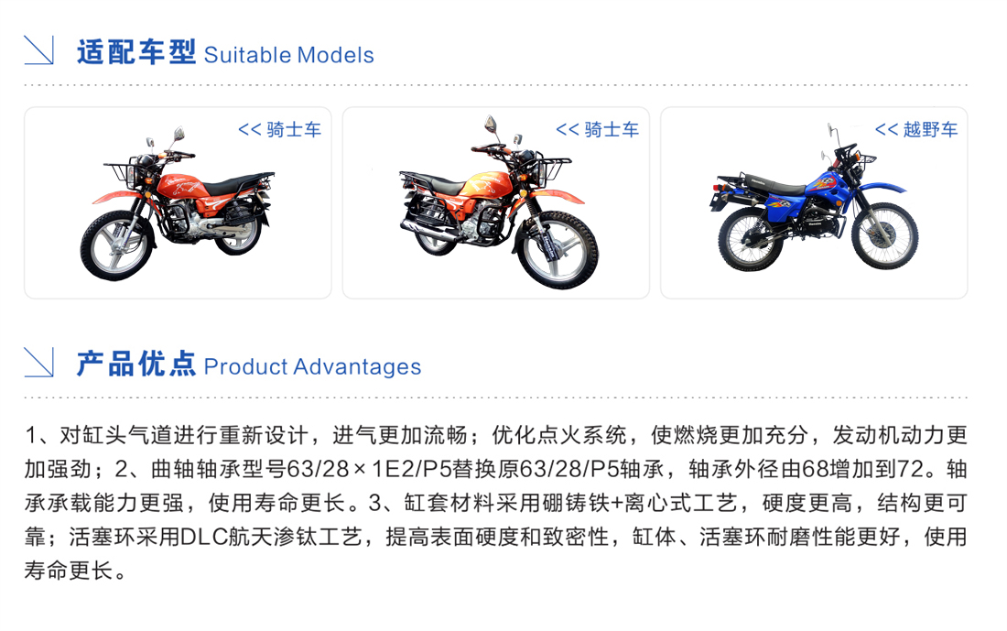The width and height of the screenshot is (1007, 631).
Task: Select the first orange 骑士车 motorcycle image
Action: pos(177,204)
